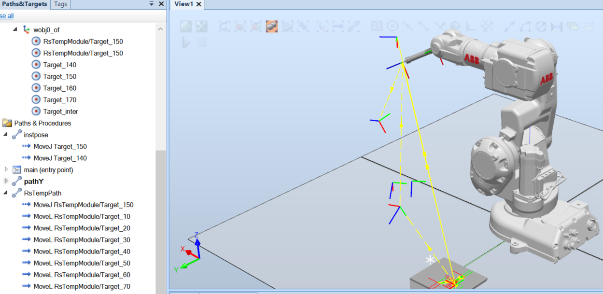Select the wobj0_of workobject

46,30
